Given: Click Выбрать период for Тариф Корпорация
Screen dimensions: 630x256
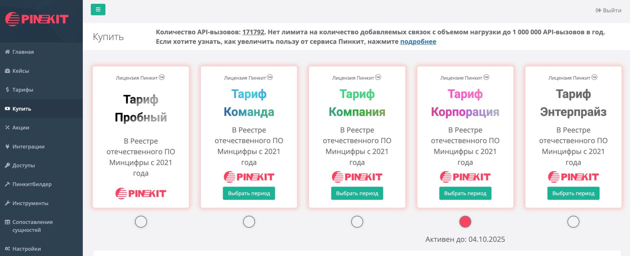Looking at the screenshot, I should (x=465, y=193).
